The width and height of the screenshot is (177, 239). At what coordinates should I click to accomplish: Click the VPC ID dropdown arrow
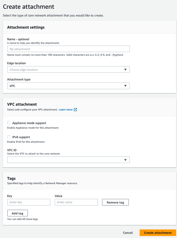coord(125,160)
